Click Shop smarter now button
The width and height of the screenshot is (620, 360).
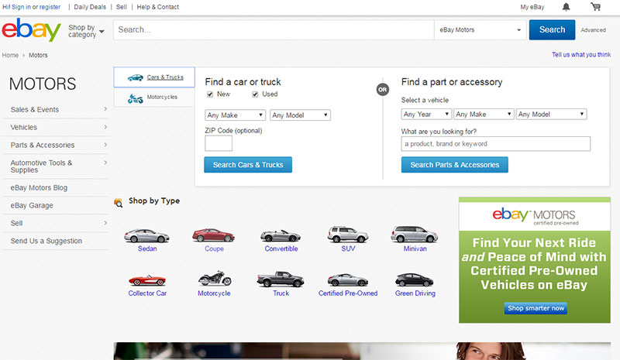point(536,308)
